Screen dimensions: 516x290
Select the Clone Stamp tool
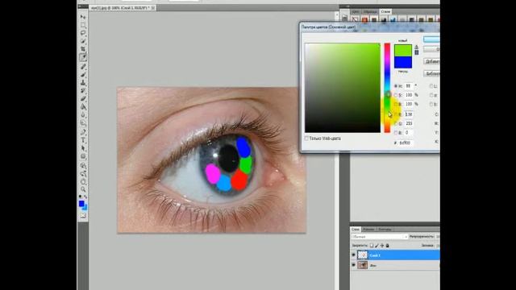pyautogui.click(x=83, y=83)
